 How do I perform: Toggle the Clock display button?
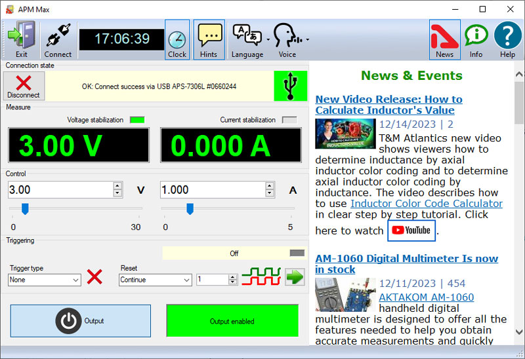point(177,40)
